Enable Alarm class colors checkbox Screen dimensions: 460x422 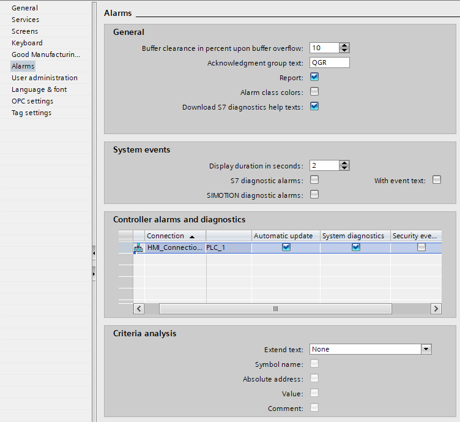point(314,92)
